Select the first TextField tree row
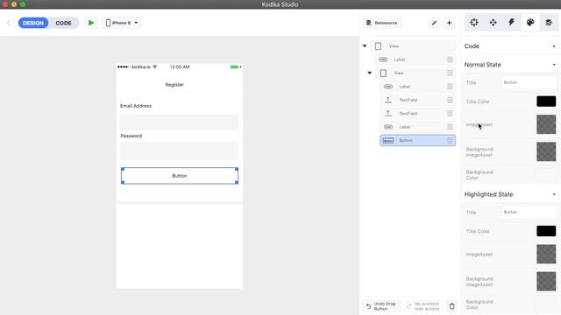561x315 pixels. click(x=418, y=100)
